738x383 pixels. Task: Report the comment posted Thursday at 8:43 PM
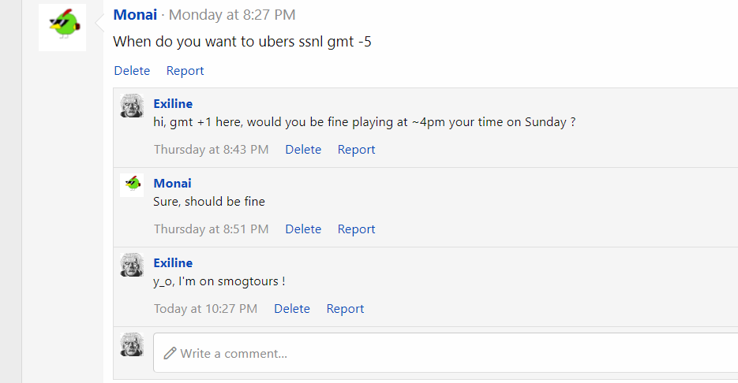[x=356, y=150]
